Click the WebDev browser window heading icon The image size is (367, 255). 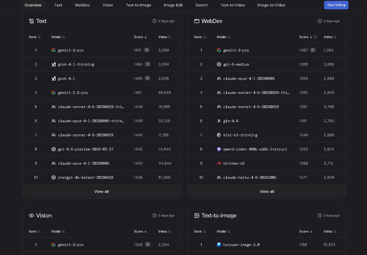[197, 21]
